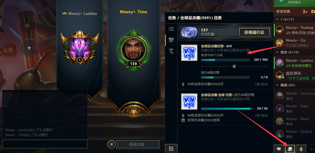The width and height of the screenshot is (315, 153).
Task: Click the add friend icon
Action: pyautogui.click(x=305, y=12)
